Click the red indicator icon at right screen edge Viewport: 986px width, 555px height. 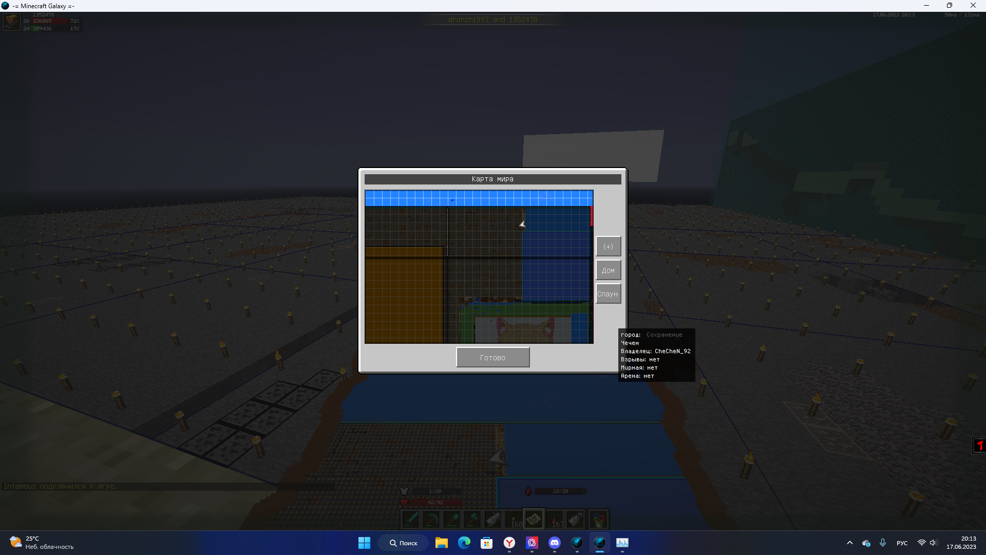(979, 446)
